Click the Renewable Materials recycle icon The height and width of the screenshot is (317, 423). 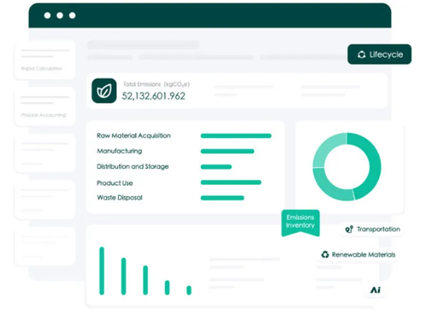pos(325,255)
